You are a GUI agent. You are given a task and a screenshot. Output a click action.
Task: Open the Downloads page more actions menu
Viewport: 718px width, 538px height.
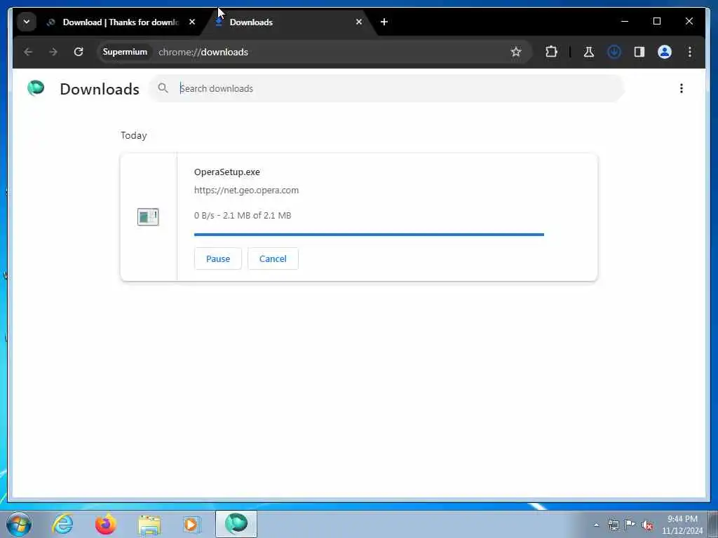682,88
